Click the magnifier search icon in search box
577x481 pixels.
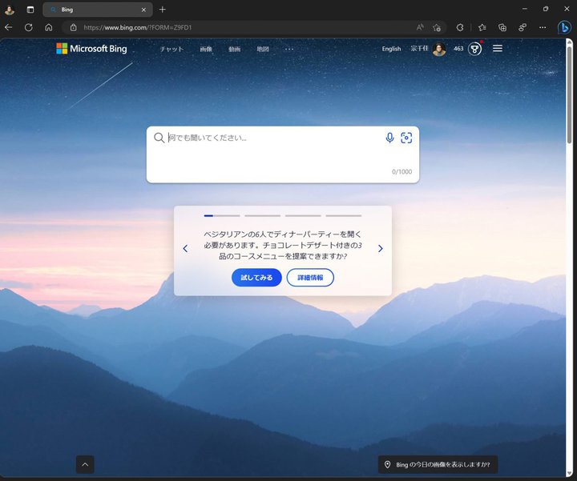[x=159, y=138]
